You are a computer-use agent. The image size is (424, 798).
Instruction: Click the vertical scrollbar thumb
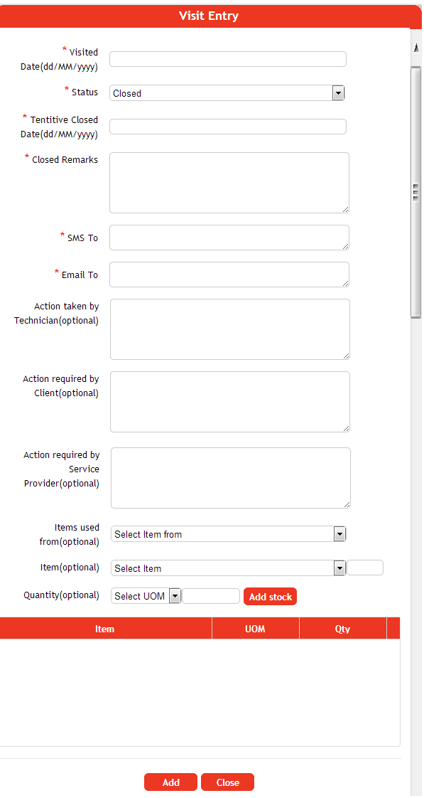click(x=416, y=192)
